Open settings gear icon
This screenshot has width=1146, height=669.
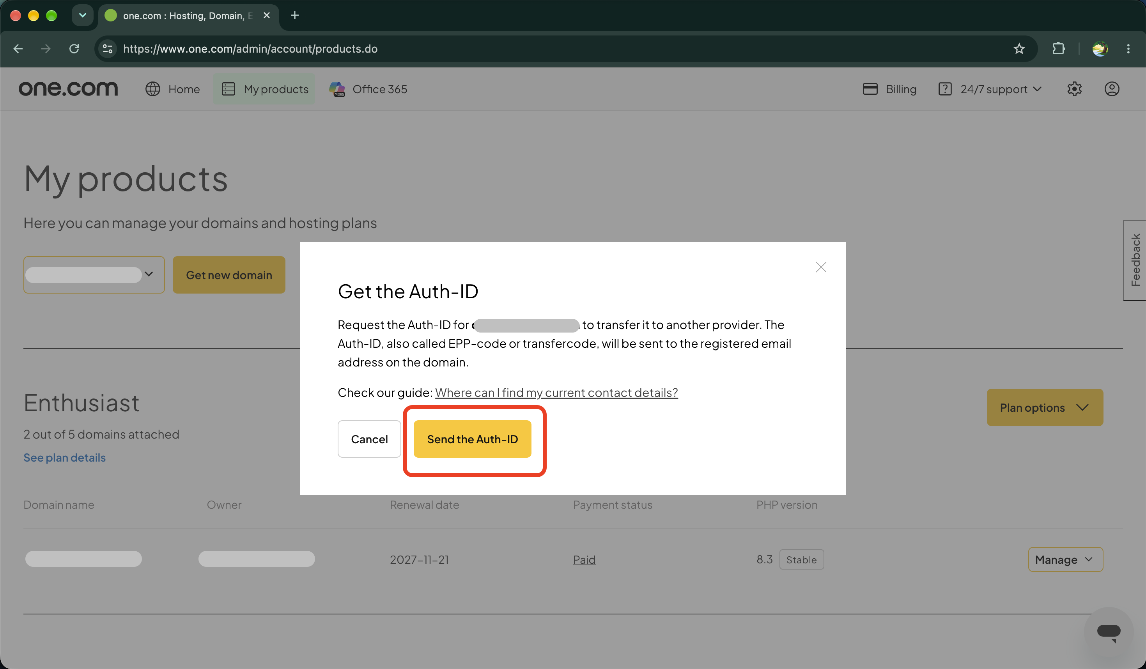coord(1074,89)
